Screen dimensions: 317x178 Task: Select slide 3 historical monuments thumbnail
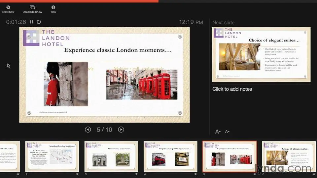[111, 156]
